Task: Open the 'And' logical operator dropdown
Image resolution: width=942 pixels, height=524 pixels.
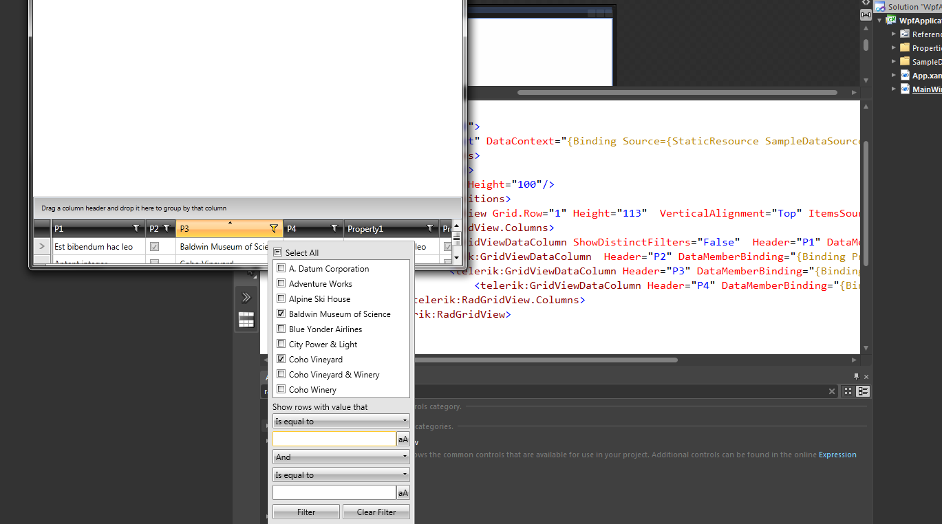Action: pos(341,457)
